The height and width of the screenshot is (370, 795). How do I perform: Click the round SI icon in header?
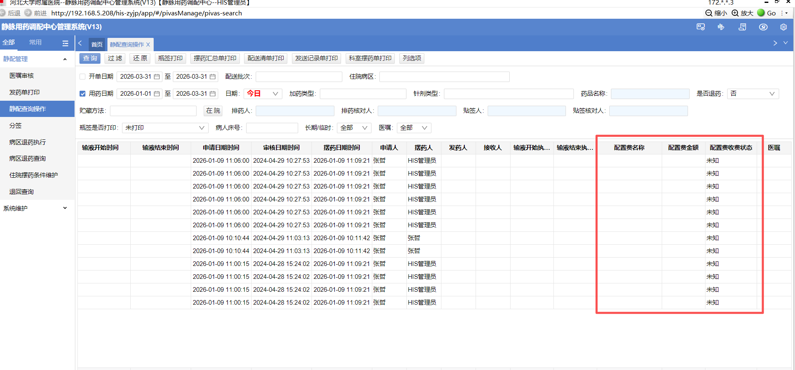(x=763, y=27)
